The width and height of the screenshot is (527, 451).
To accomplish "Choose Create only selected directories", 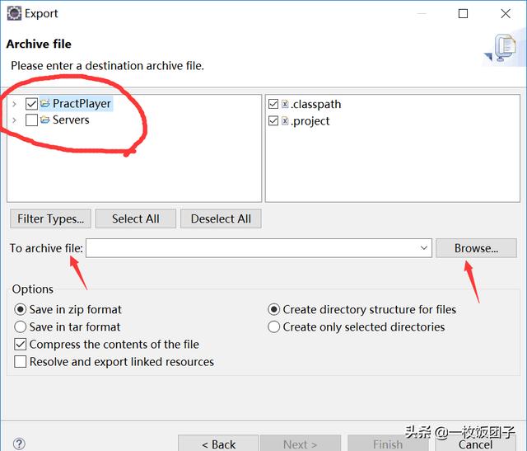I will pos(274,327).
